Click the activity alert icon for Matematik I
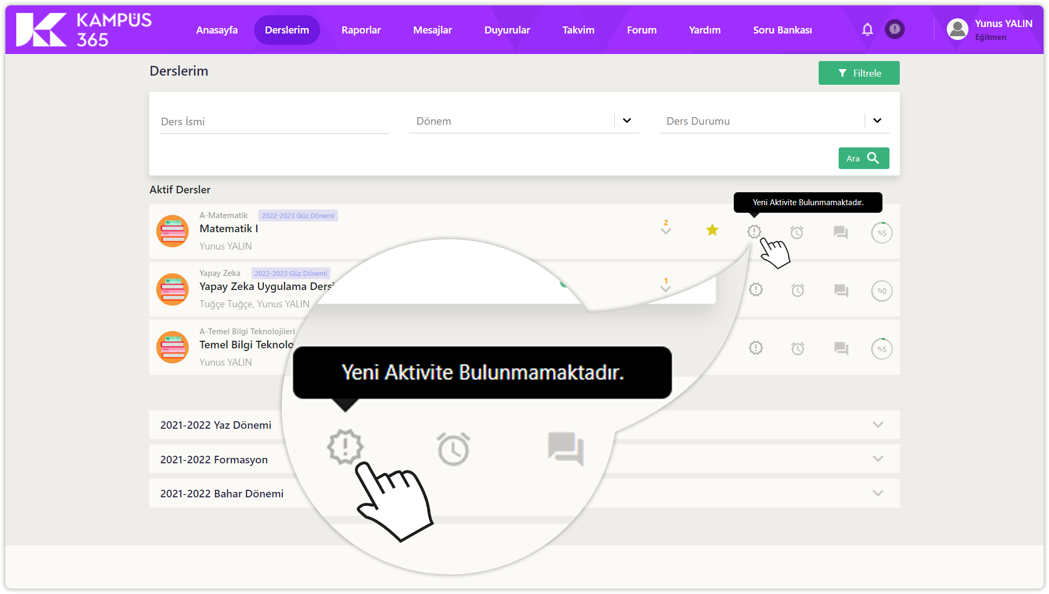Screen dimensions: 1049x594 point(754,232)
